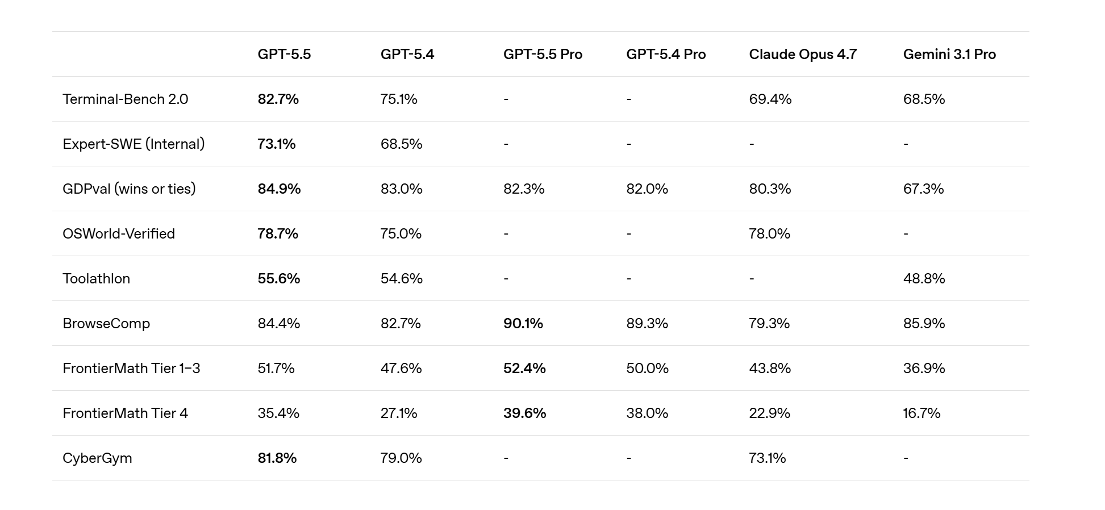The height and width of the screenshot is (510, 1105).
Task: Click the bold 82.7% Terminal-Bench score
Action: point(278,99)
